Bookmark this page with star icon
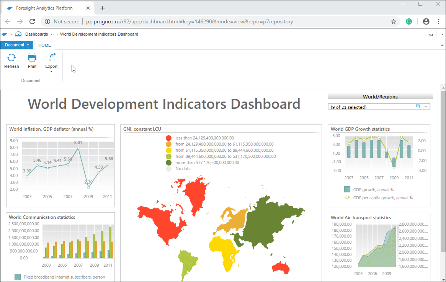446x282 pixels. tap(394, 21)
